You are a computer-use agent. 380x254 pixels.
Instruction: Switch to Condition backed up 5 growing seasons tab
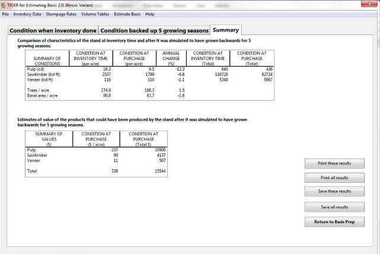(154, 30)
